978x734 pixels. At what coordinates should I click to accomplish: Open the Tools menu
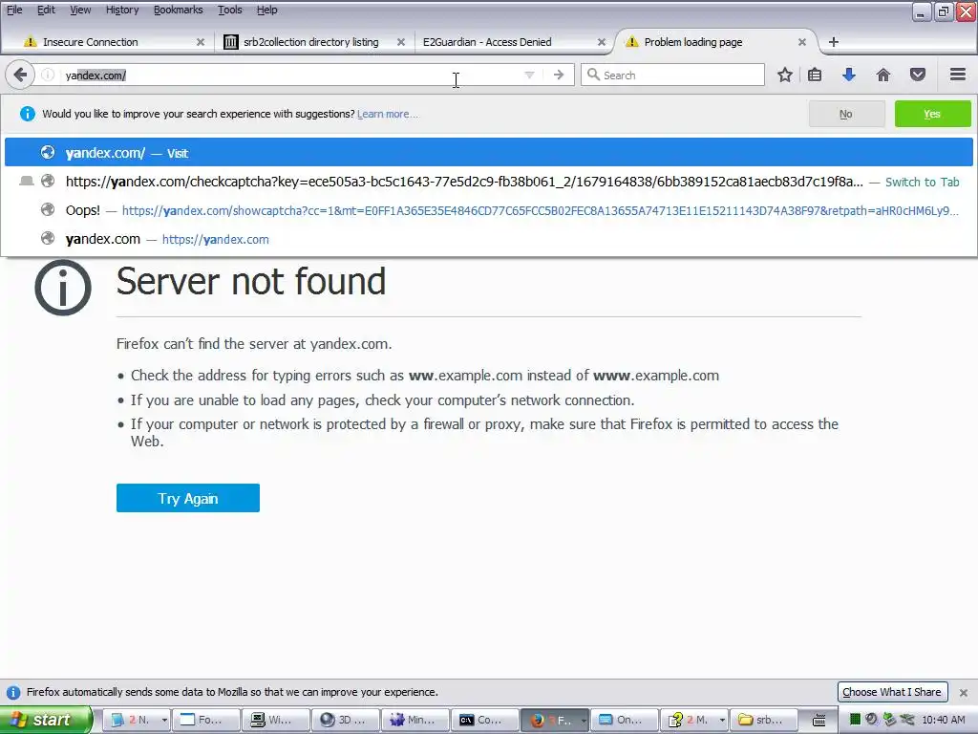point(229,10)
